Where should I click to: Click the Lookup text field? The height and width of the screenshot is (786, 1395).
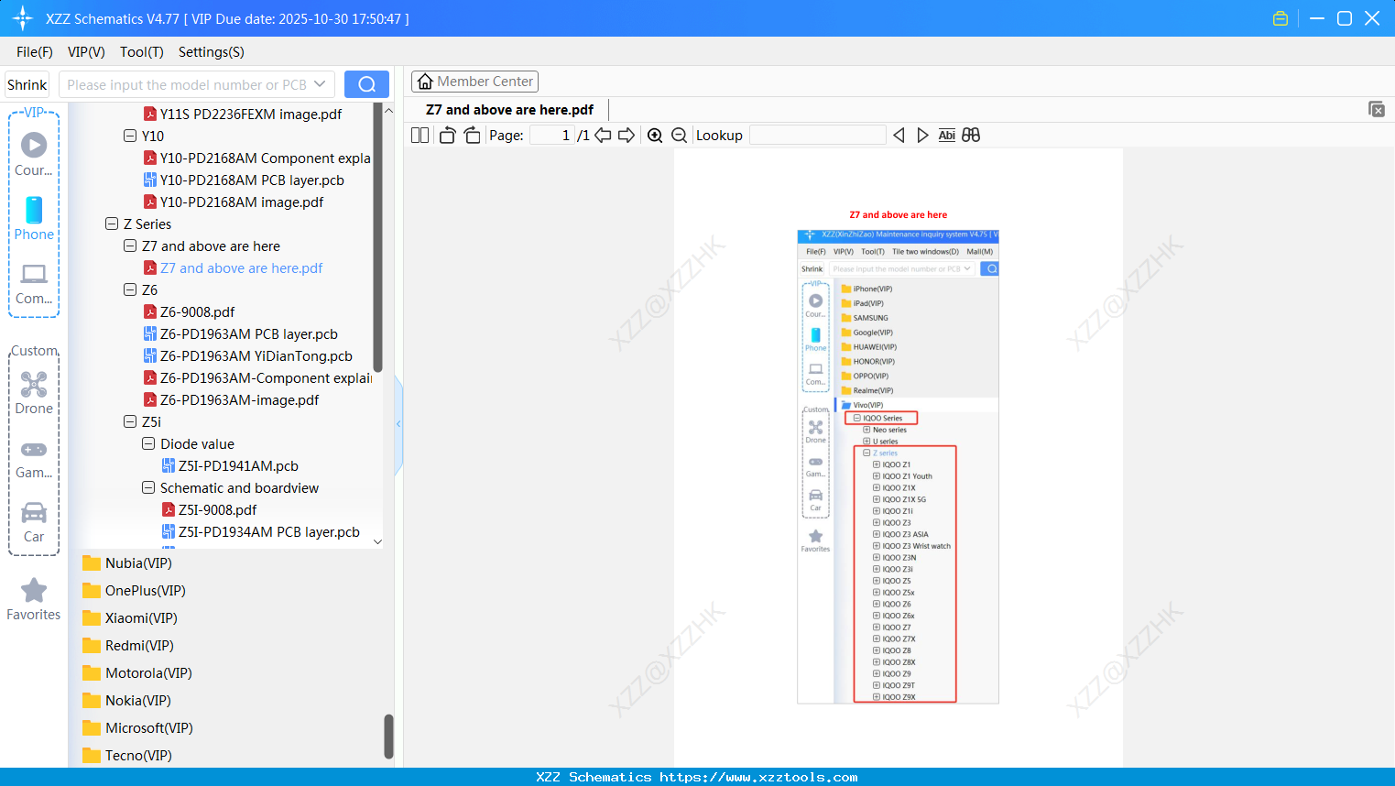[x=818, y=136]
